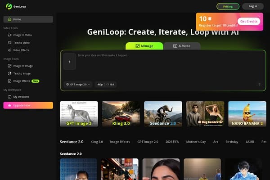The height and width of the screenshot is (180, 270).
Task: Open blue grid background Seedance thumbnail
Action: pos(78,169)
